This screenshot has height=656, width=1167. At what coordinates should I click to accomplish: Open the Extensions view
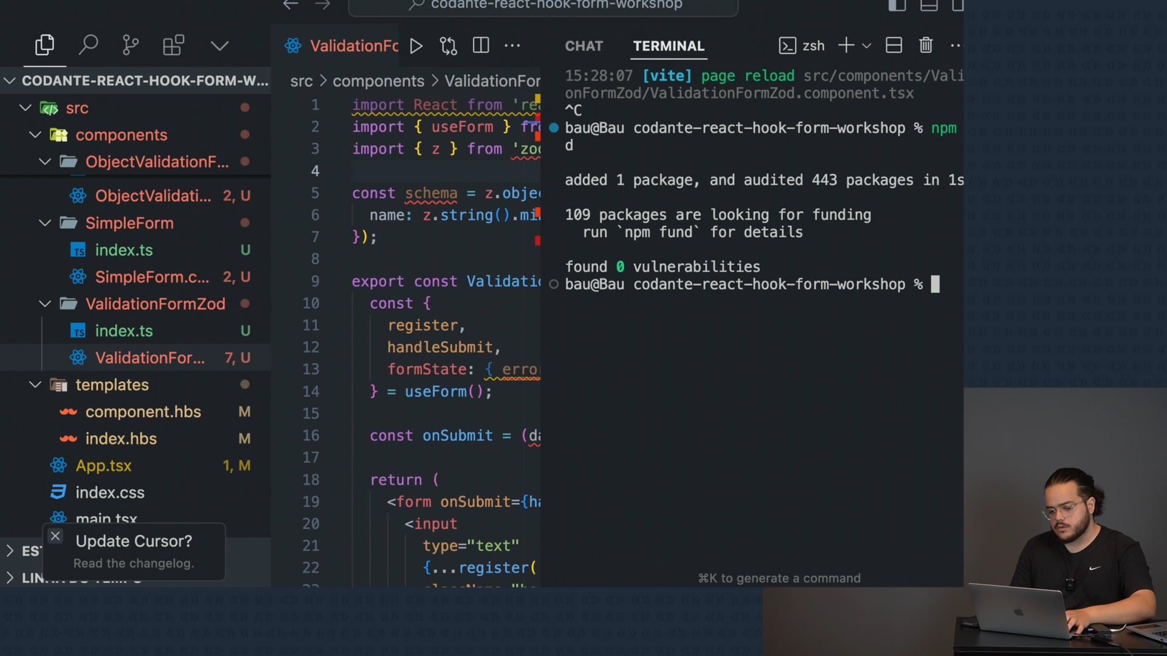(x=173, y=46)
